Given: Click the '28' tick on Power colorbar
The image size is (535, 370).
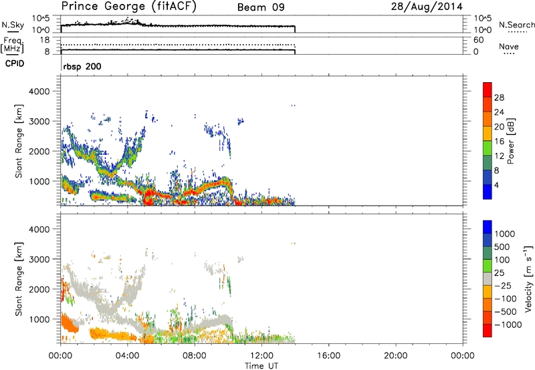Looking at the screenshot, I should pos(499,98).
